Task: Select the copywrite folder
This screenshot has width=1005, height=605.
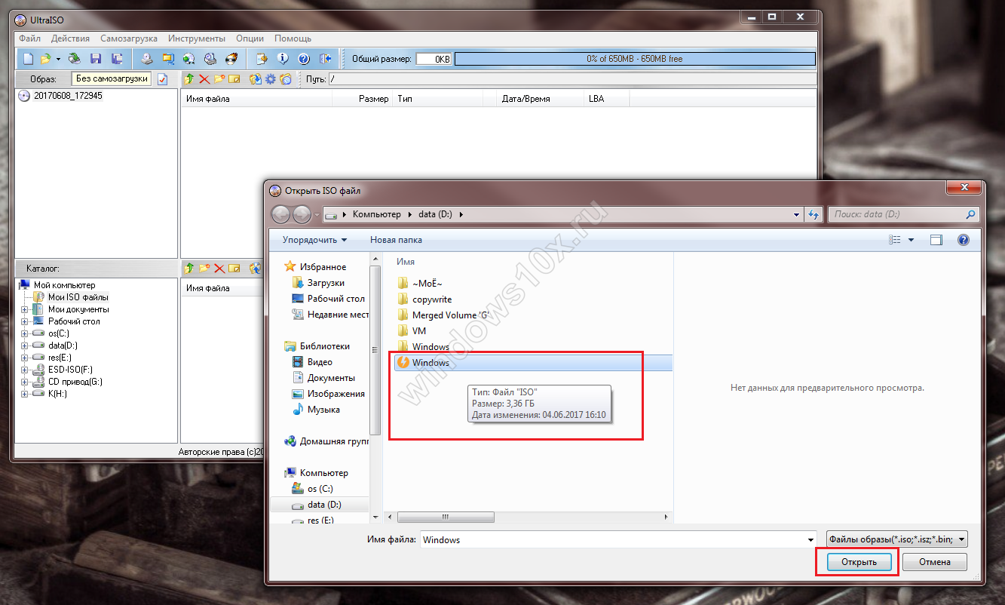Action: click(432, 299)
